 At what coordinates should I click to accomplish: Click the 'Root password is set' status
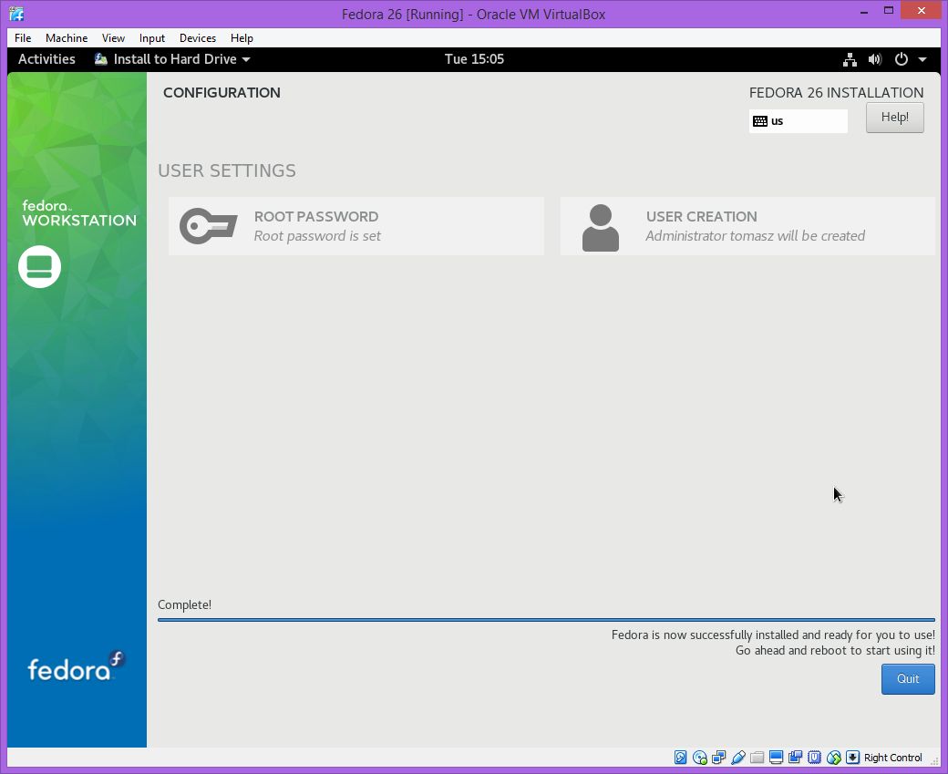(x=317, y=236)
